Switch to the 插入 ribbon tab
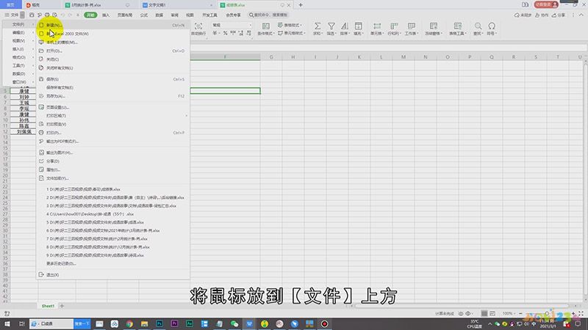Image resolution: width=588 pixels, height=330 pixels. coord(106,15)
